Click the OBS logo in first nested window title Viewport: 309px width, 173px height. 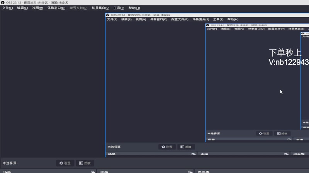click(108, 15)
